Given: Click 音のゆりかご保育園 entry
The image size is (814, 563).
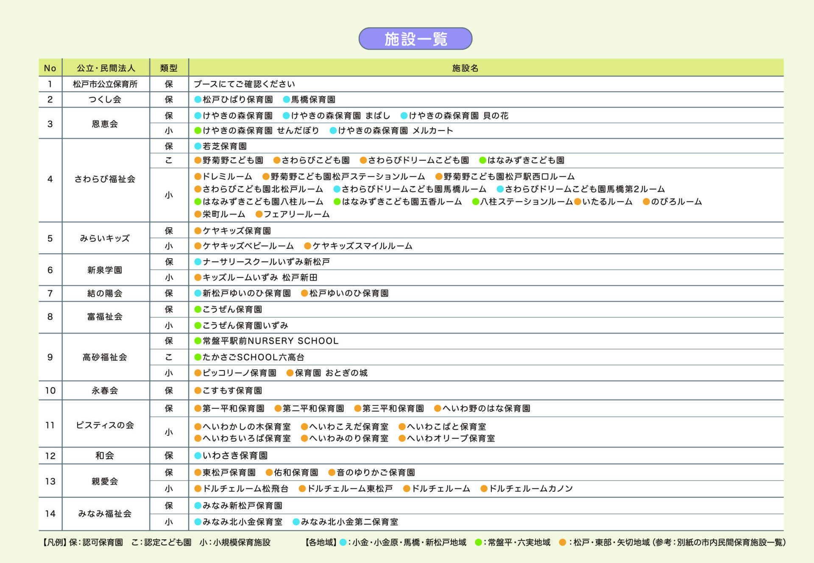Looking at the screenshot, I should pos(376,472).
